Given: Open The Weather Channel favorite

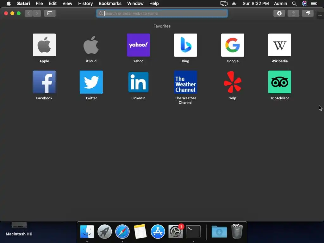Looking at the screenshot, I should [x=185, y=82].
